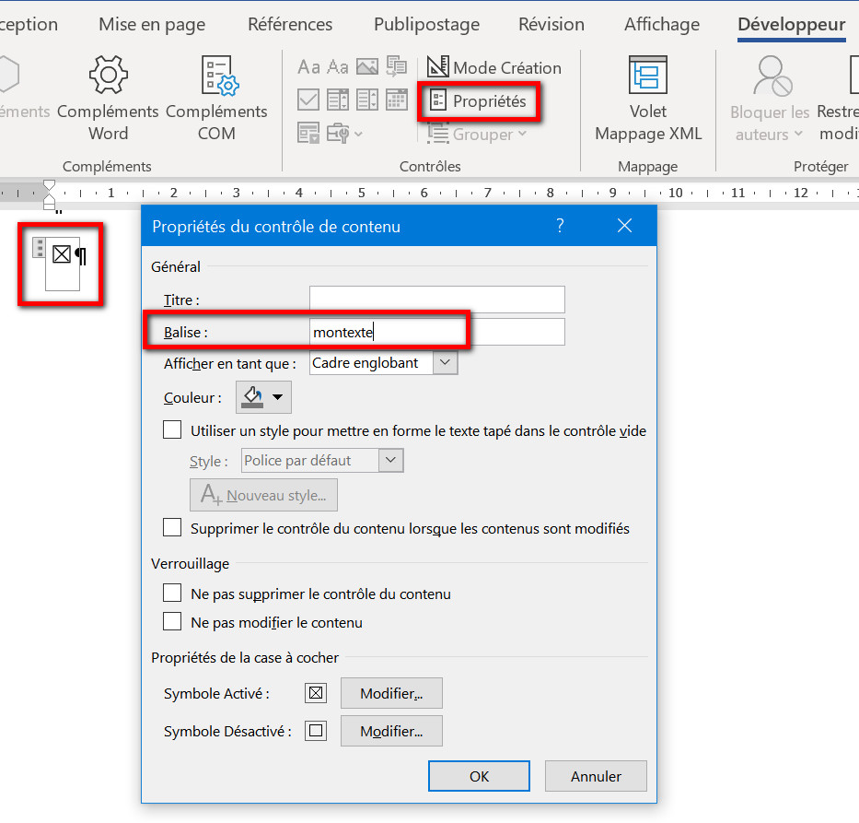Insert a date picker content control
The width and height of the screenshot is (859, 823).
(x=397, y=100)
